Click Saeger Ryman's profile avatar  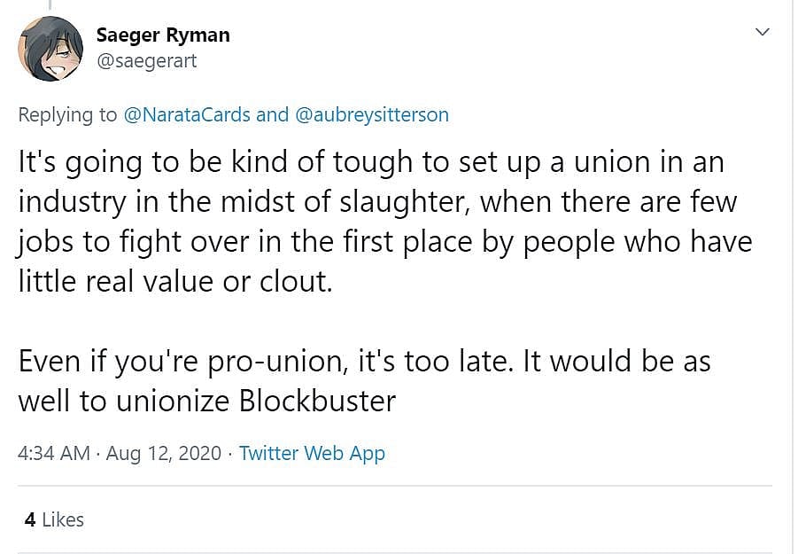coord(51,49)
